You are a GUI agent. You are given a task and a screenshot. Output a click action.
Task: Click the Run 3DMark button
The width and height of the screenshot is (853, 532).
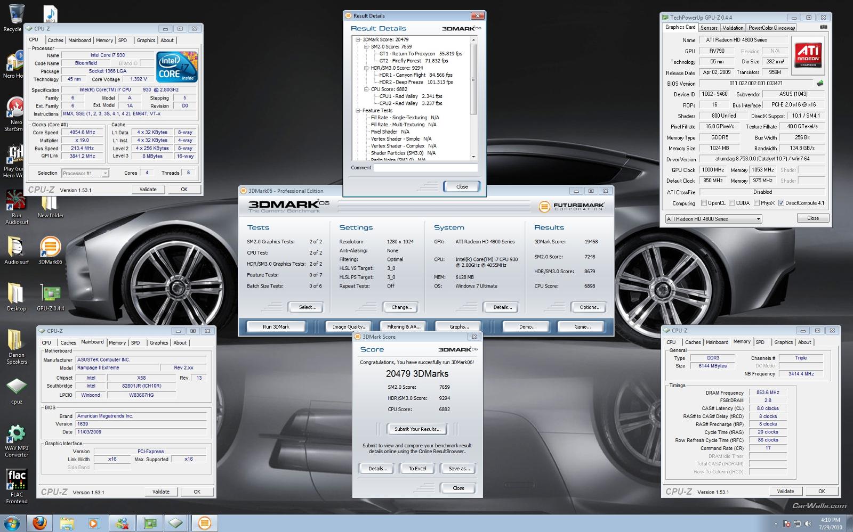276,327
